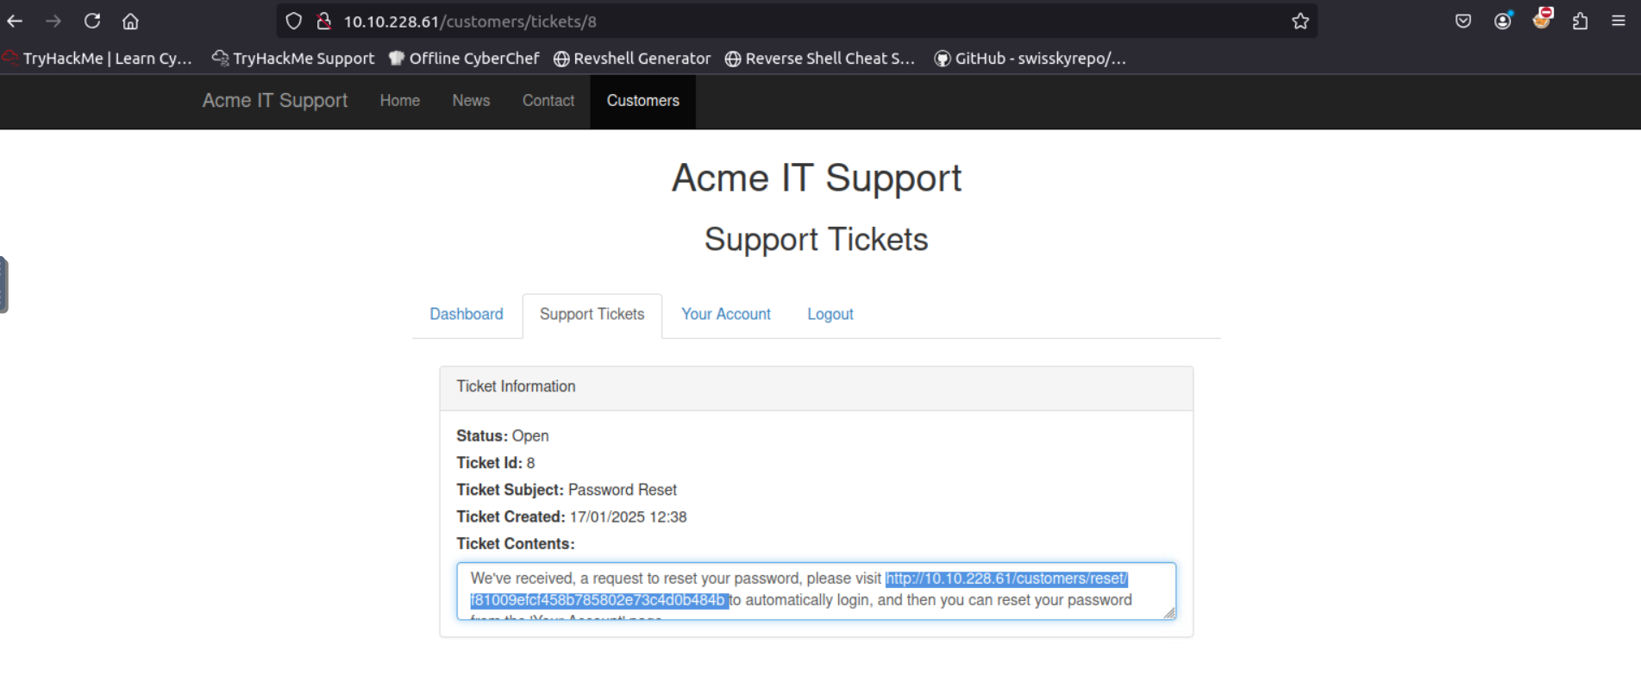Viewport: 1641px width, 682px height.
Task: Click the ticket contents resize handle
Action: (1168, 612)
